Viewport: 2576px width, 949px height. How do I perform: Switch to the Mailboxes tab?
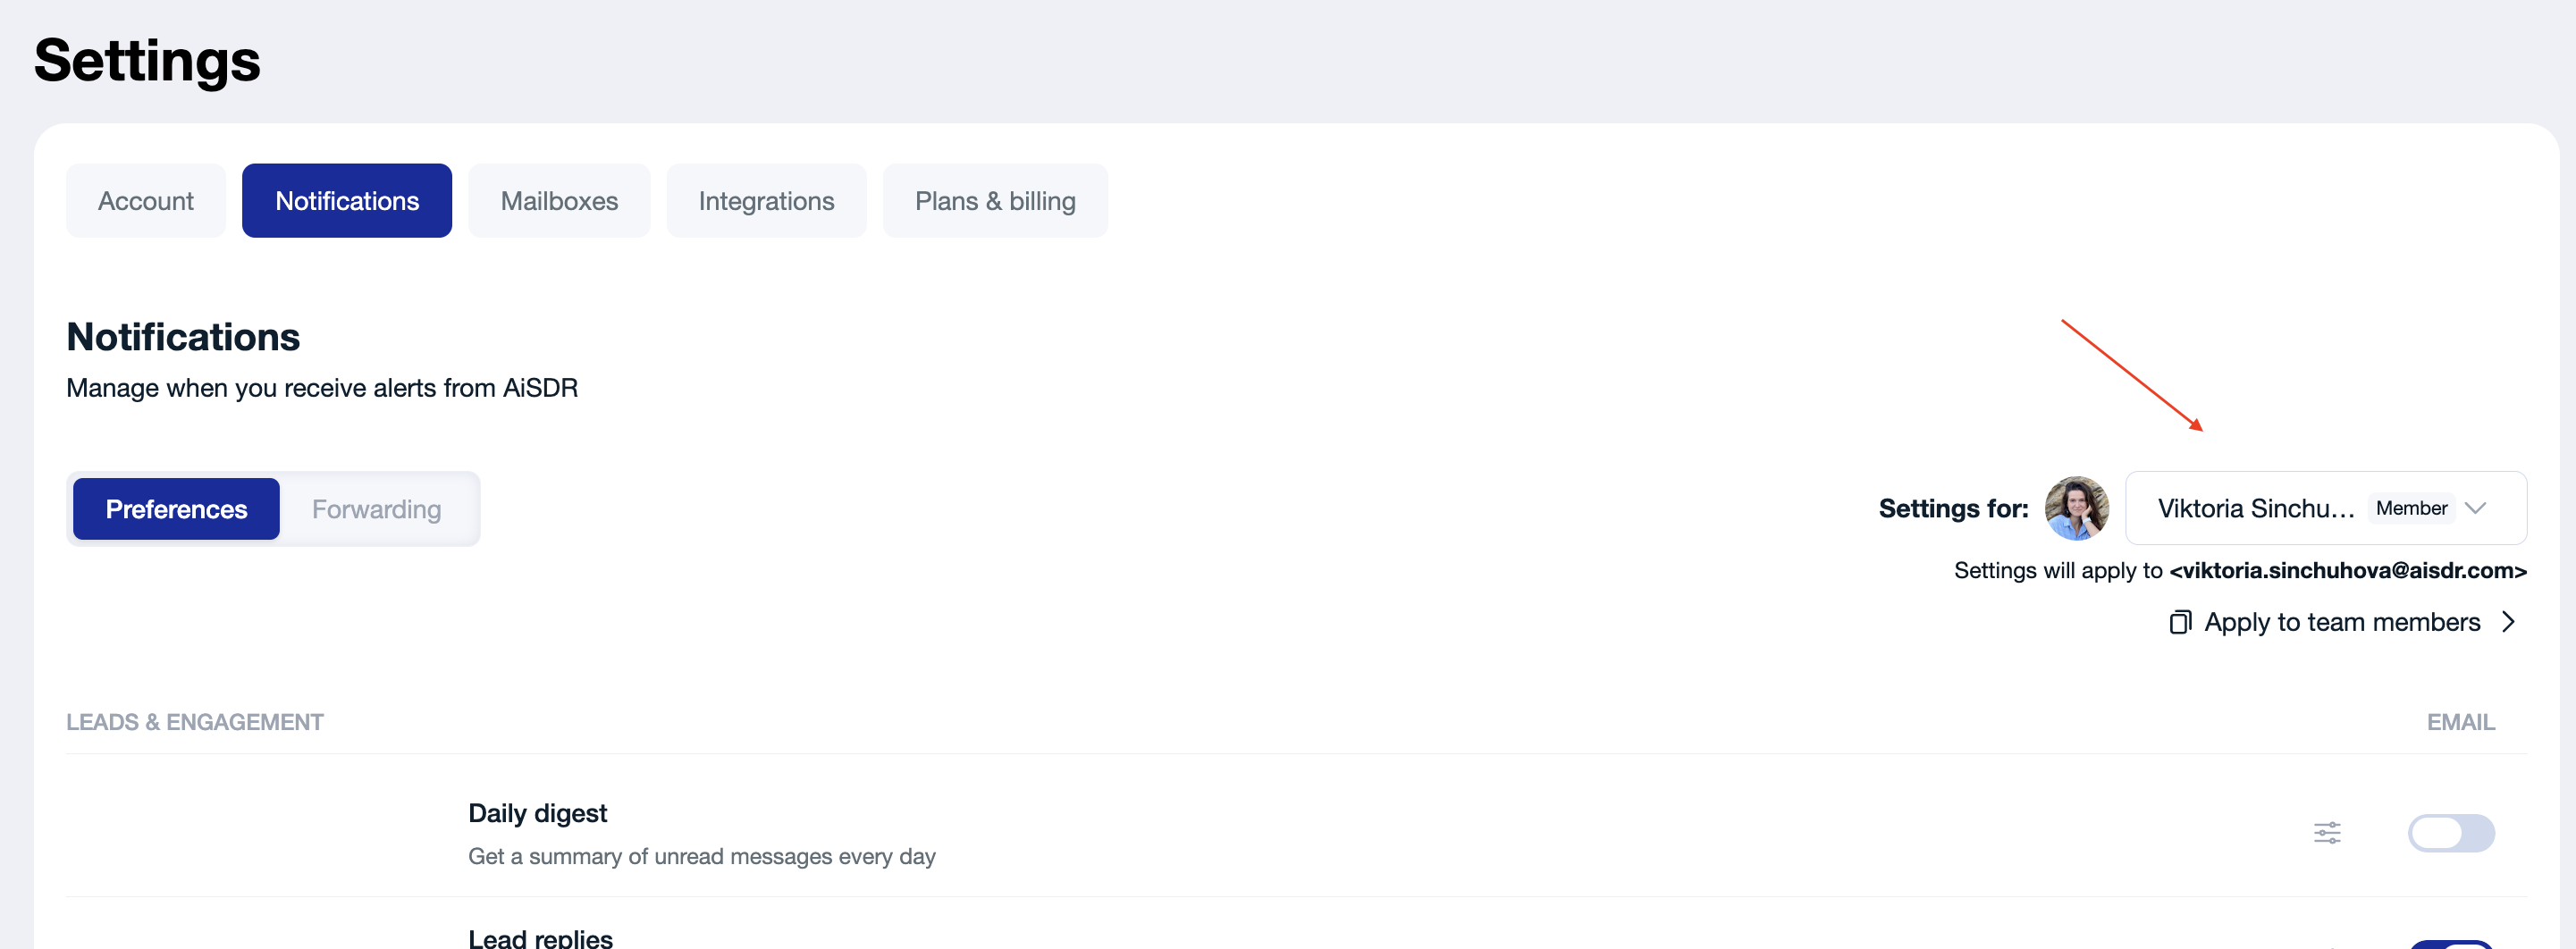click(x=559, y=201)
